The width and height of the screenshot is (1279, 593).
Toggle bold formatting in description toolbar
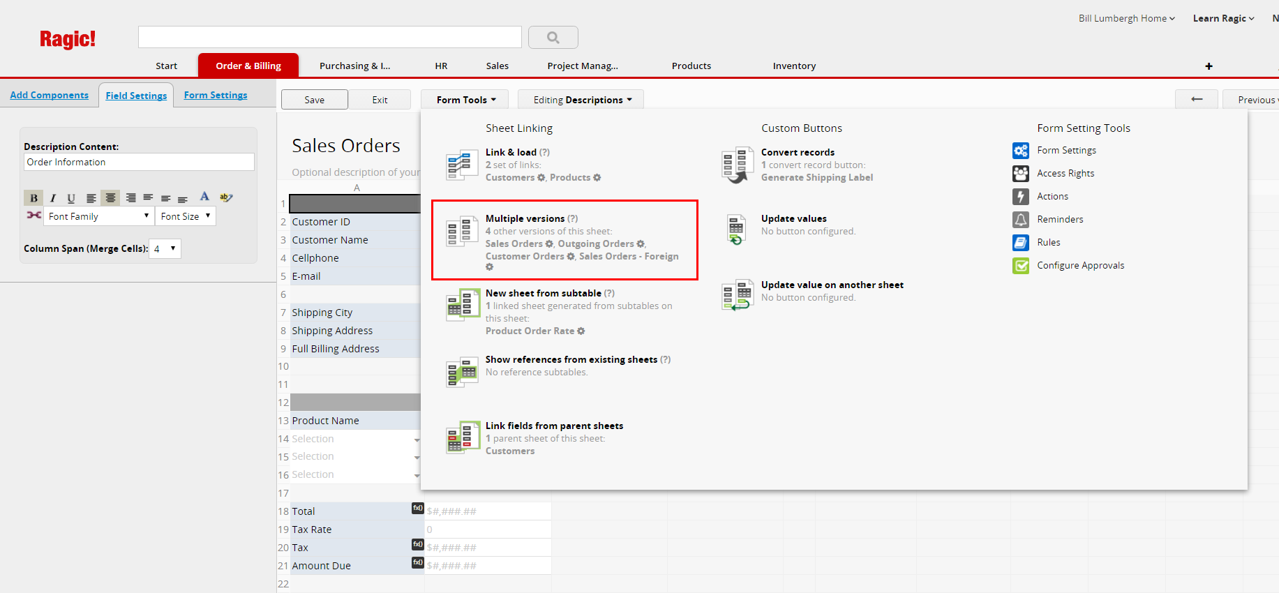point(33,198)
